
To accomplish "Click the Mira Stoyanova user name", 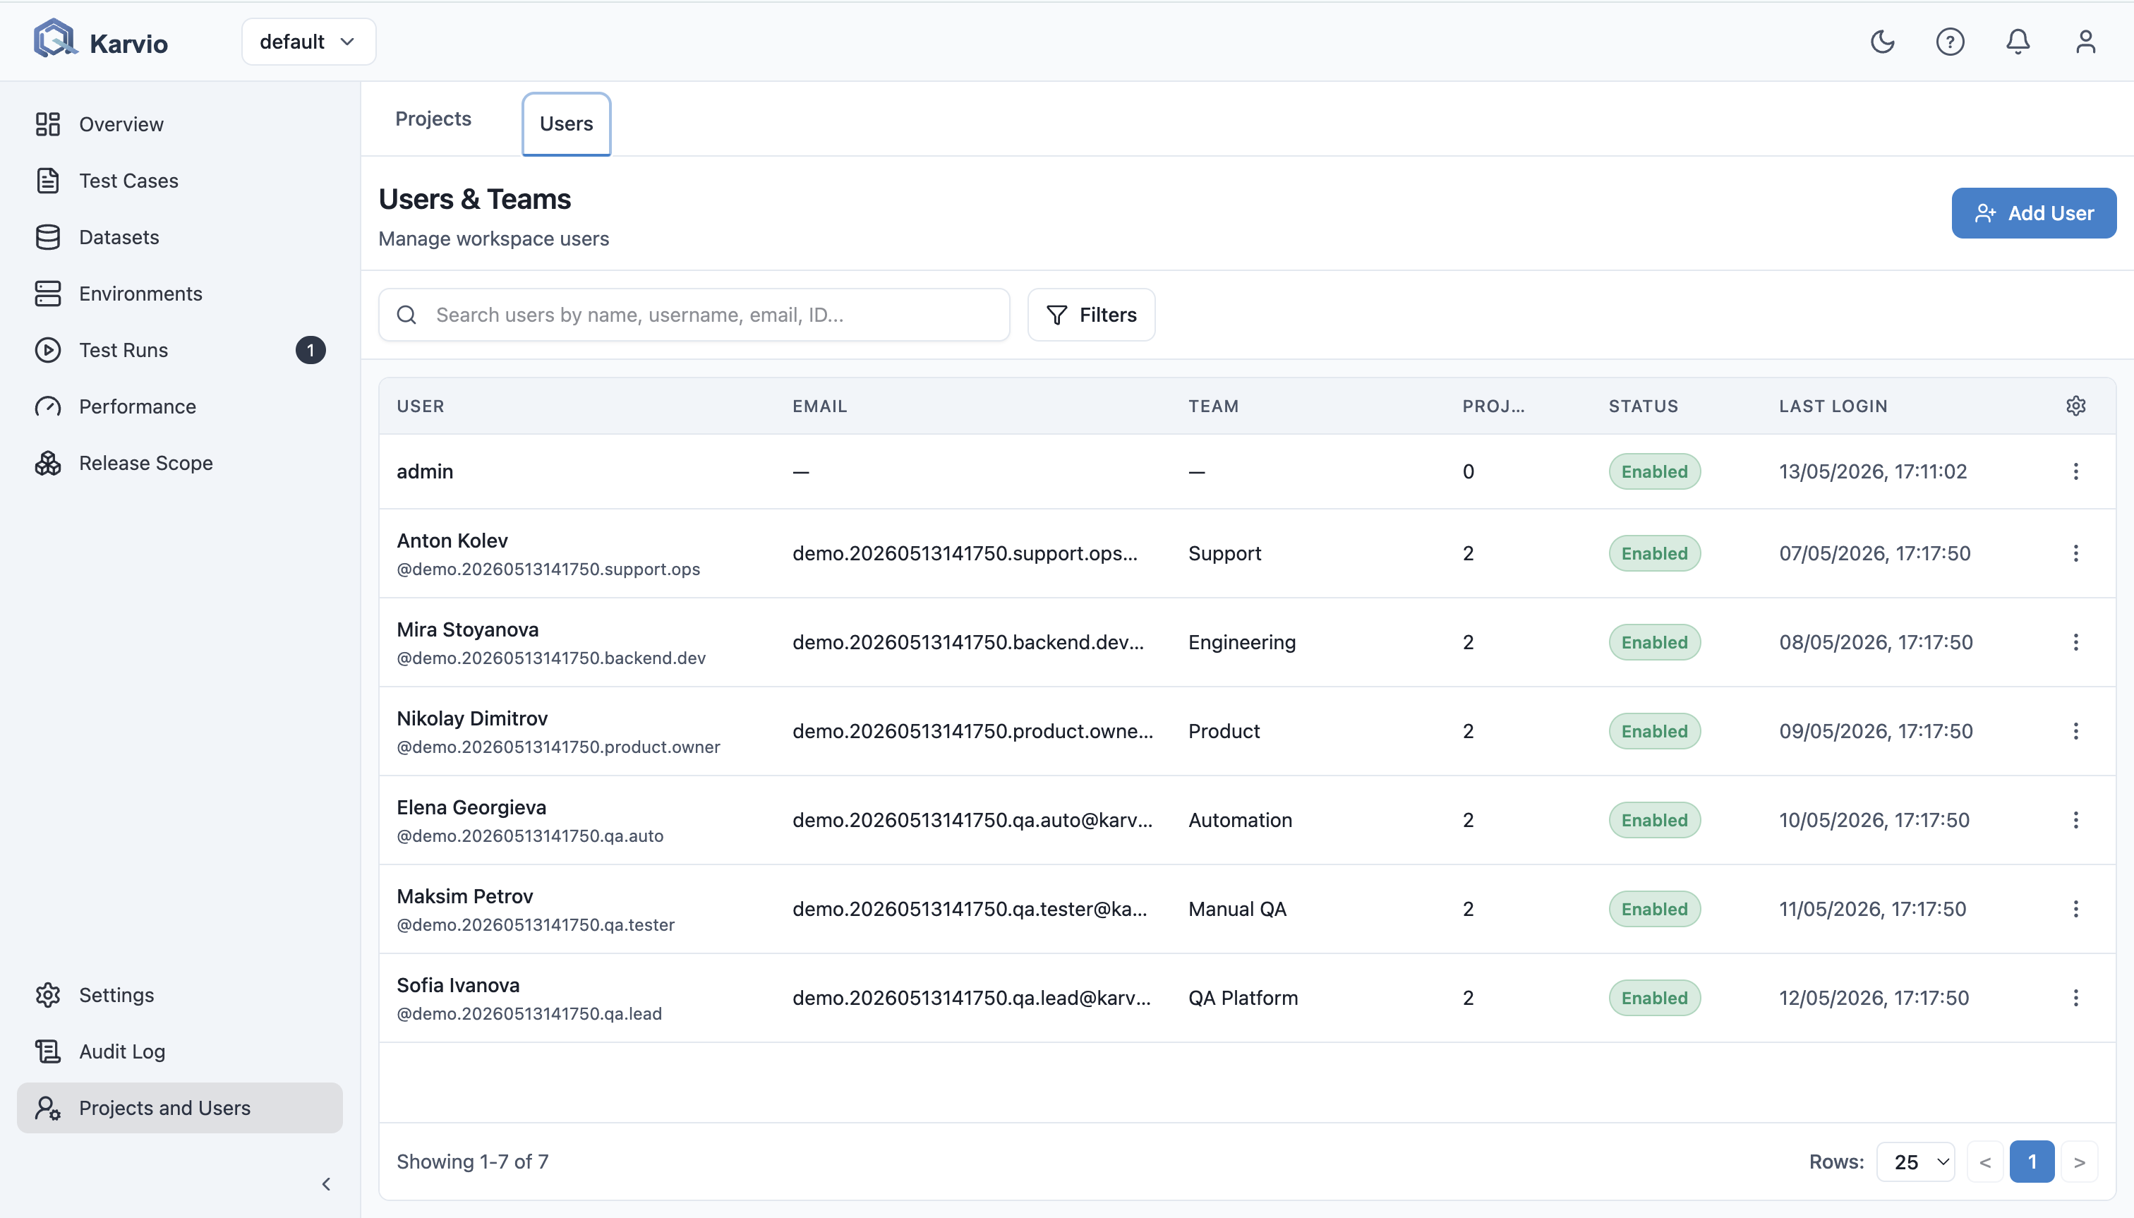I will coord(468,629).
